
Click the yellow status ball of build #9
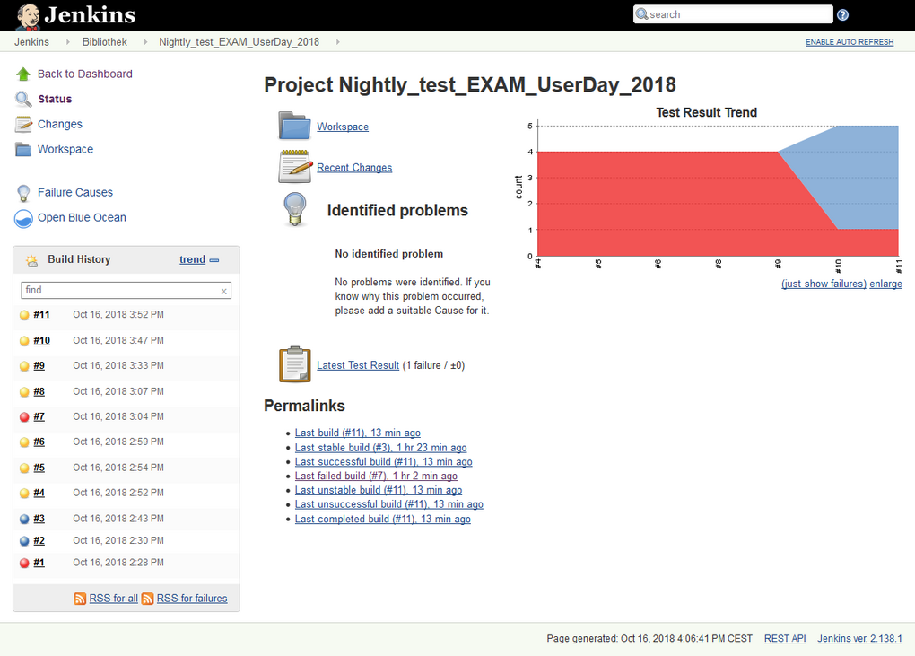pyautogui.click(x=24, y=366)
